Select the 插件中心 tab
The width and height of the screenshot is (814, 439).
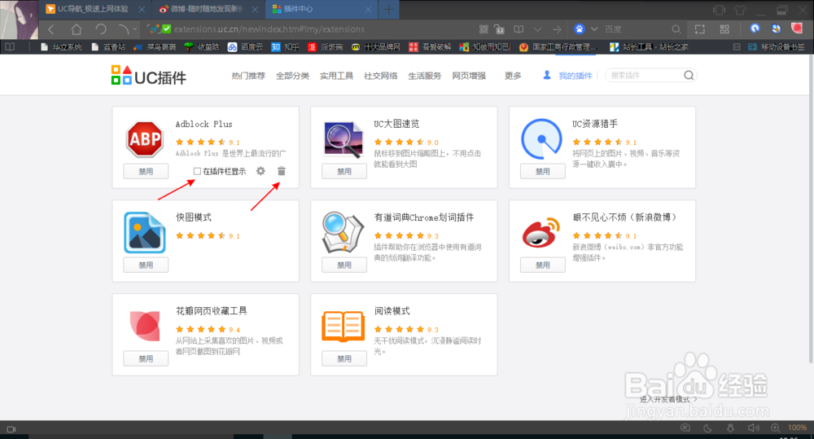321,9
